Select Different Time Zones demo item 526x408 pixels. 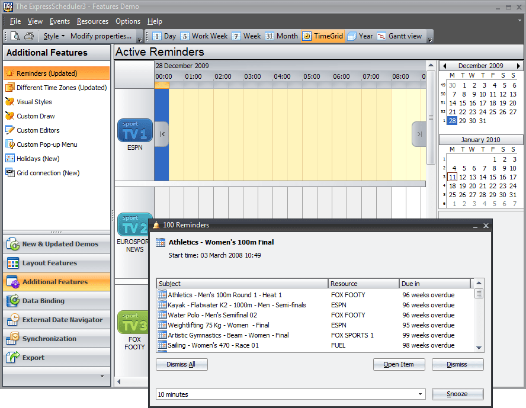click(x=61, y=88)
